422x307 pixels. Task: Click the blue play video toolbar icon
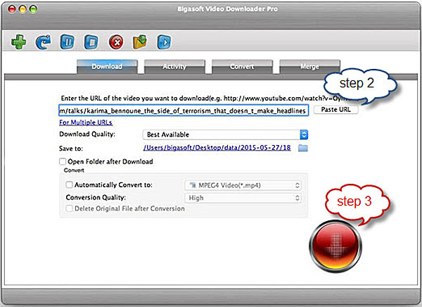click(x=164, y=42)
